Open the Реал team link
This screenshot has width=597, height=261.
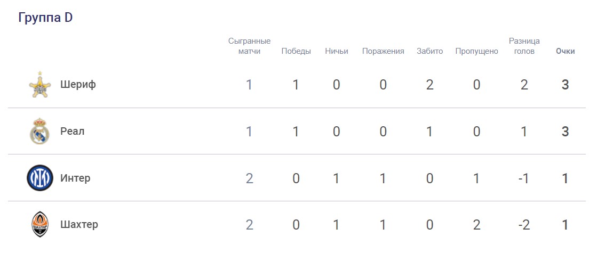pyautogui.click(x=73, y=132)
